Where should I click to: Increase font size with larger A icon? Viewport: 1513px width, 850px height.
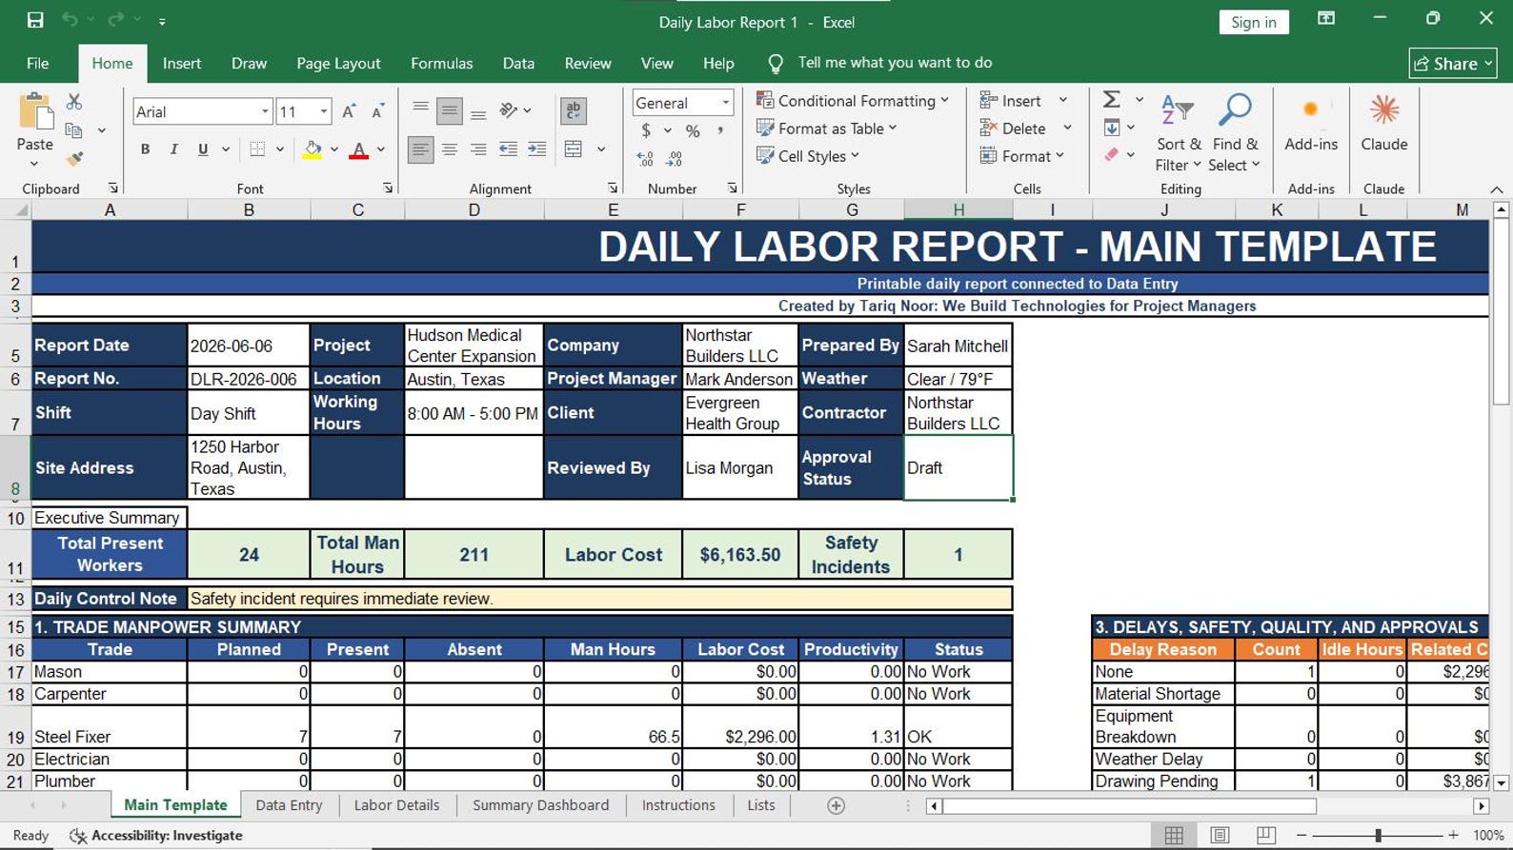[x=349, y=111]
